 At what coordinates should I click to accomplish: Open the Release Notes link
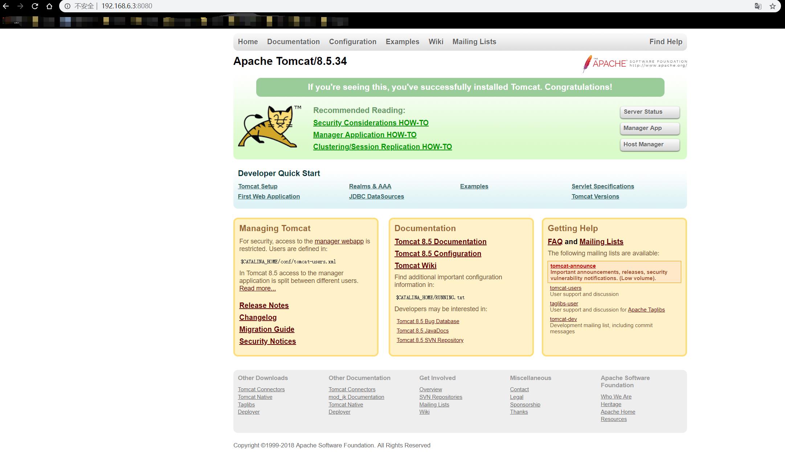[x=264, y=305]
